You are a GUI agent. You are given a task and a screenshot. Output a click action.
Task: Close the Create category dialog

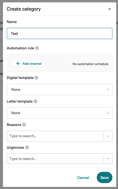click(109, 9)
